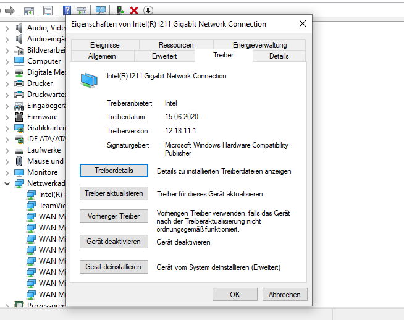This screenshot has height=320, width=404.
Task: Click the blue Help toolbar icon
Action: (x=67, y=11)
